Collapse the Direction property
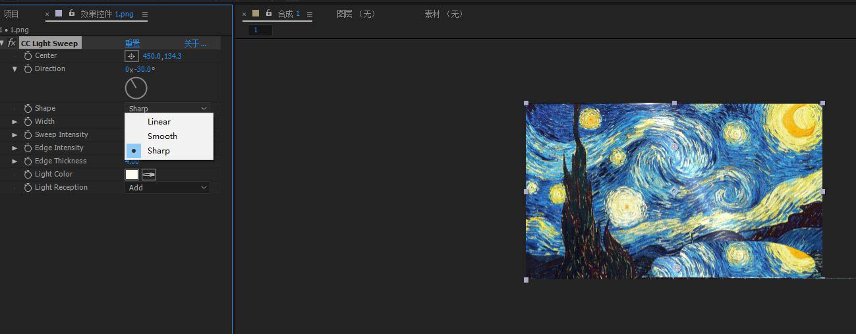This screenshot has width=856, height=334. (x=14, y=69)
